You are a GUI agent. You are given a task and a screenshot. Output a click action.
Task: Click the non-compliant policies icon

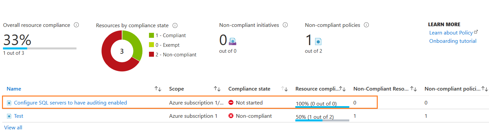pyautogui.click(x=318, y=41)
